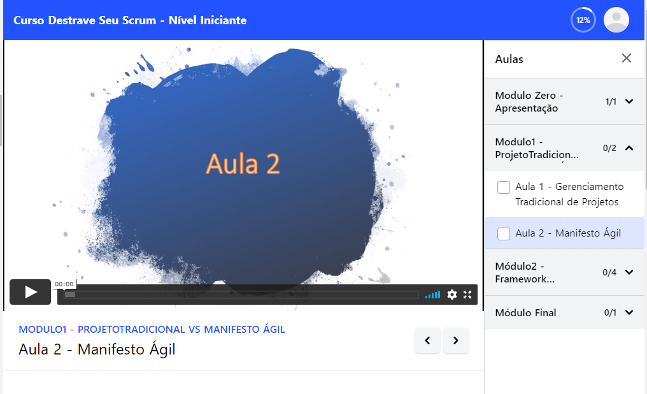Viewport: 647px width, 394px height.
Task: Close the Aulas sidebar panel
Action: (x=627, y=59)
